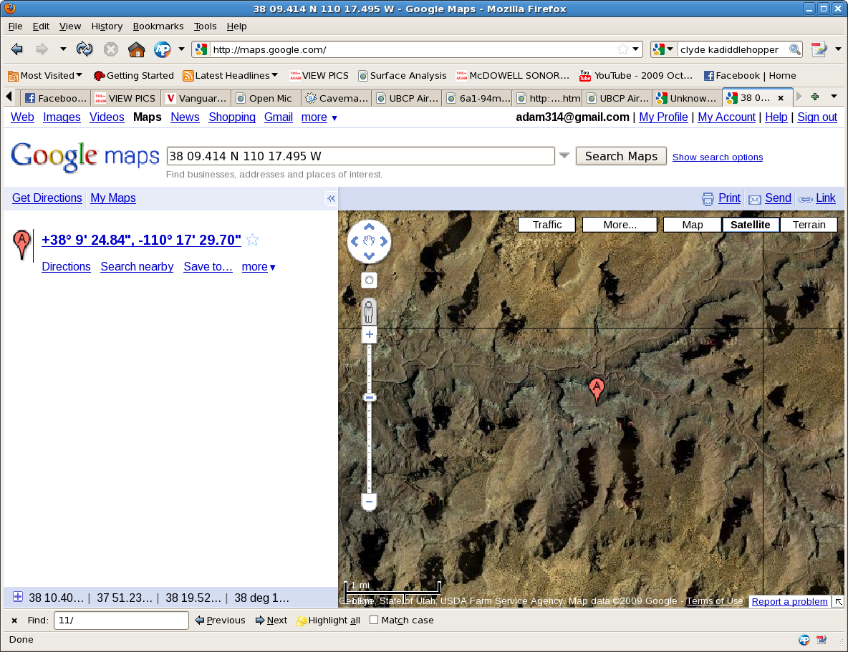Screen dimensions: 848x652
Task: Switch map to Satellite view
Action: point(750,225)
